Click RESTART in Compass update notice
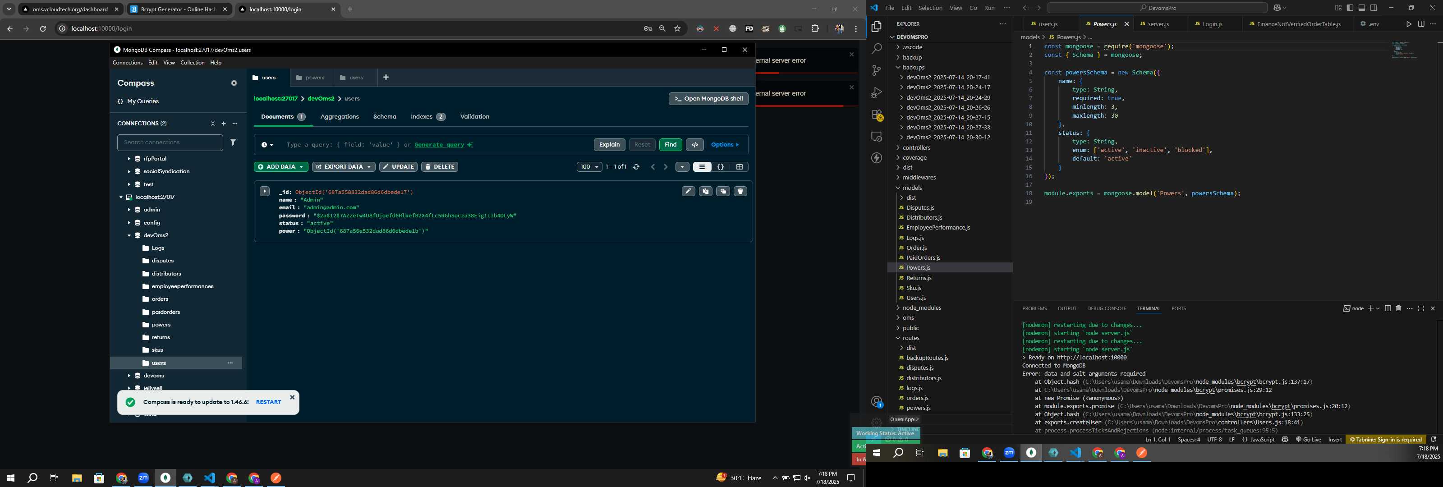Viewport: 1443px width, 487px height. click(x=268, y=402)
